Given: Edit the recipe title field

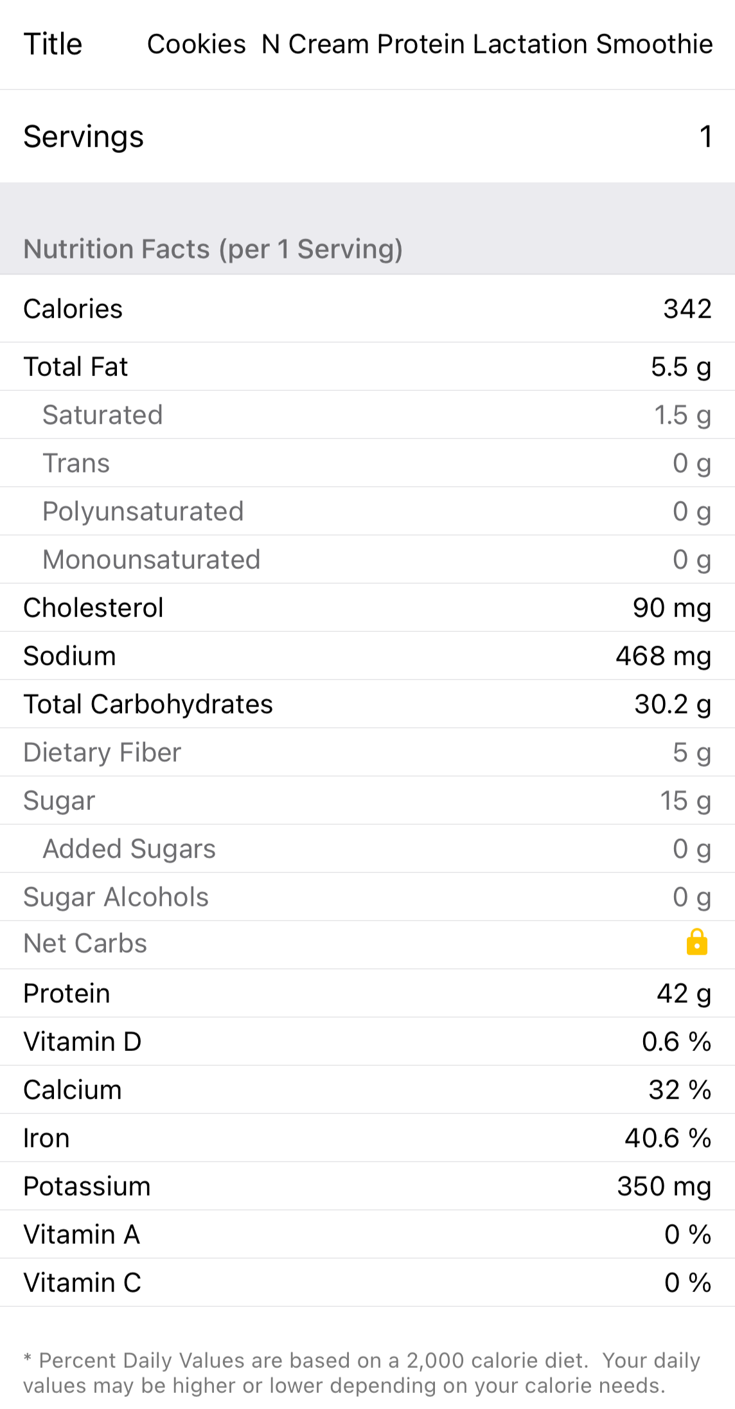Looking at the screenshot, I should [429, 44].
